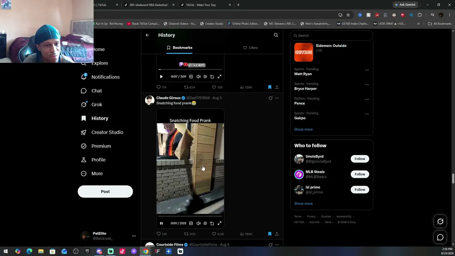Open more options on Claude Giroux's post

pos(277,98)
